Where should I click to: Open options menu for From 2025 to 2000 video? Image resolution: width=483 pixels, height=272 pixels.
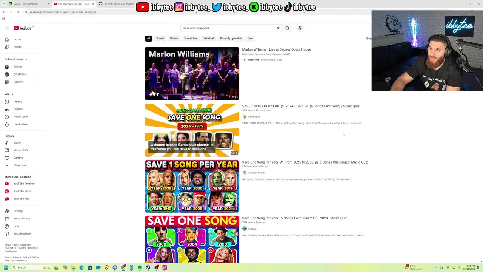point(377,162)
